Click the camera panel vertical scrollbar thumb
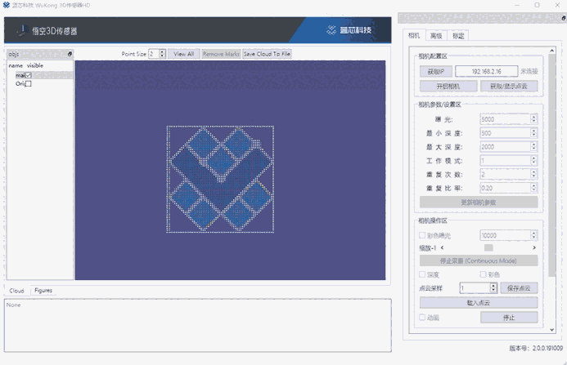The image size is (567, 365). [551, 165]
